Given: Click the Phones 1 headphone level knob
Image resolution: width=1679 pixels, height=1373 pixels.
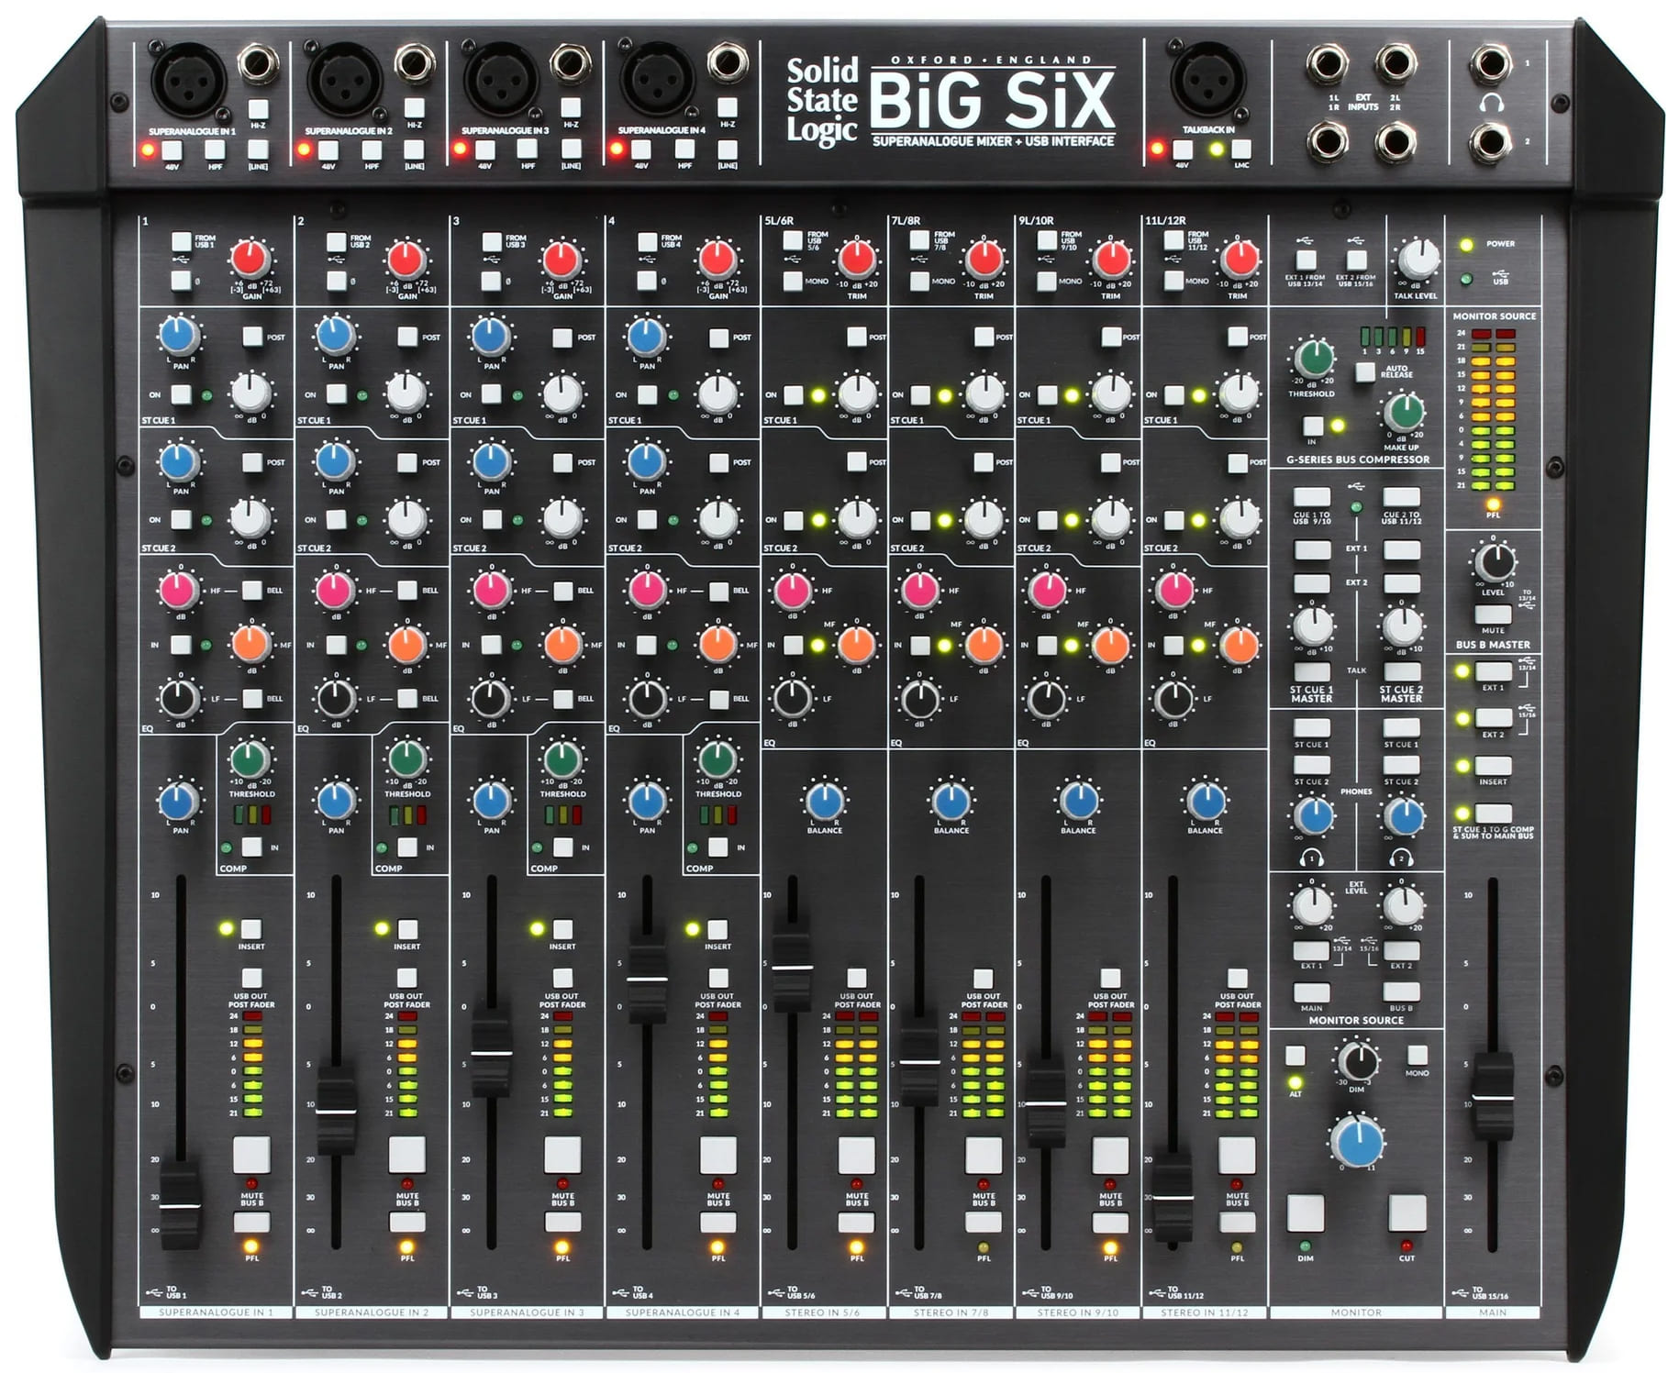Looking at the screenshot, I should [x=1313, y=815].
